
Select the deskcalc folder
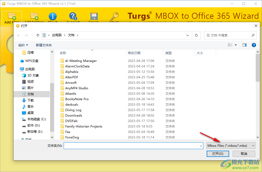coord(69,105)
